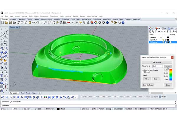This screenshot has width=177, height=121.
Task: Open the Mesh2Surface menu
Action: click(92, 16)
